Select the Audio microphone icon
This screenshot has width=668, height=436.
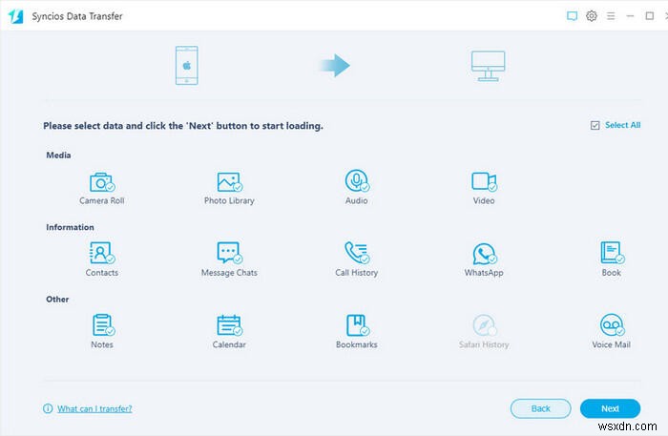coord(357,180)
